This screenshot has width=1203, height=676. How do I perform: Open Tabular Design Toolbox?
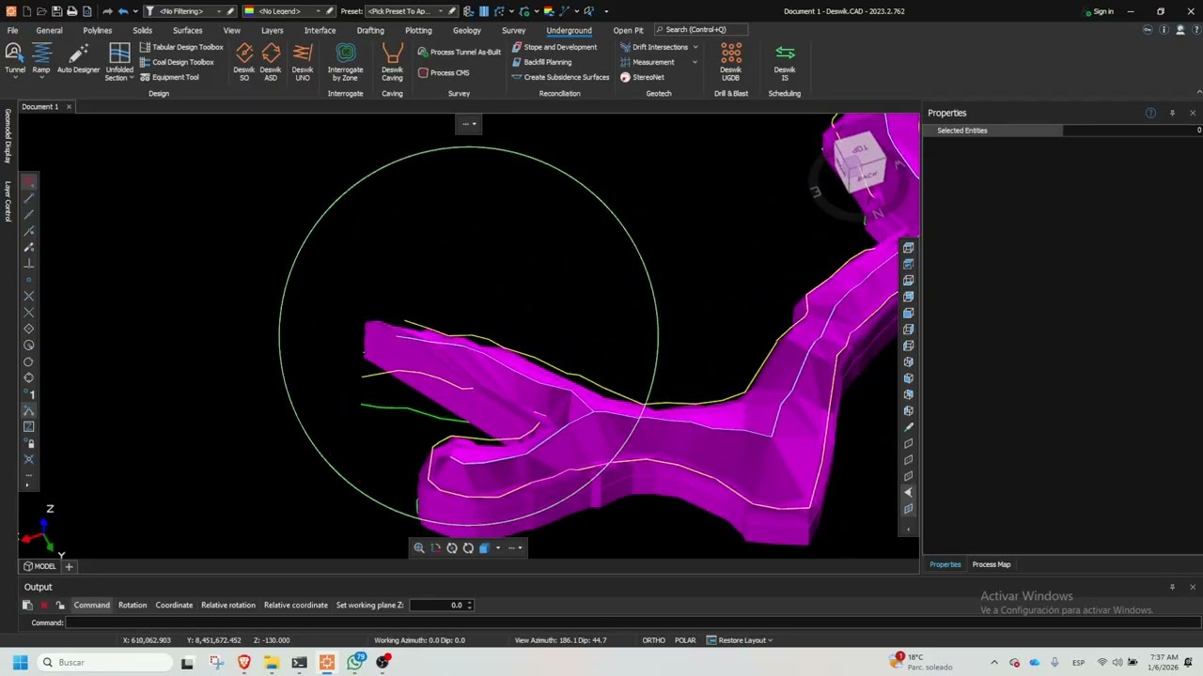[x=181, y=47]
